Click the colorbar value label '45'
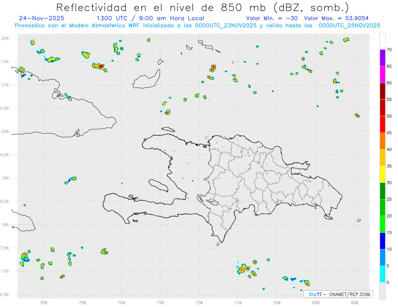Image resolution: width=398 pixels, height=307 pixels. tap(389, 133)
